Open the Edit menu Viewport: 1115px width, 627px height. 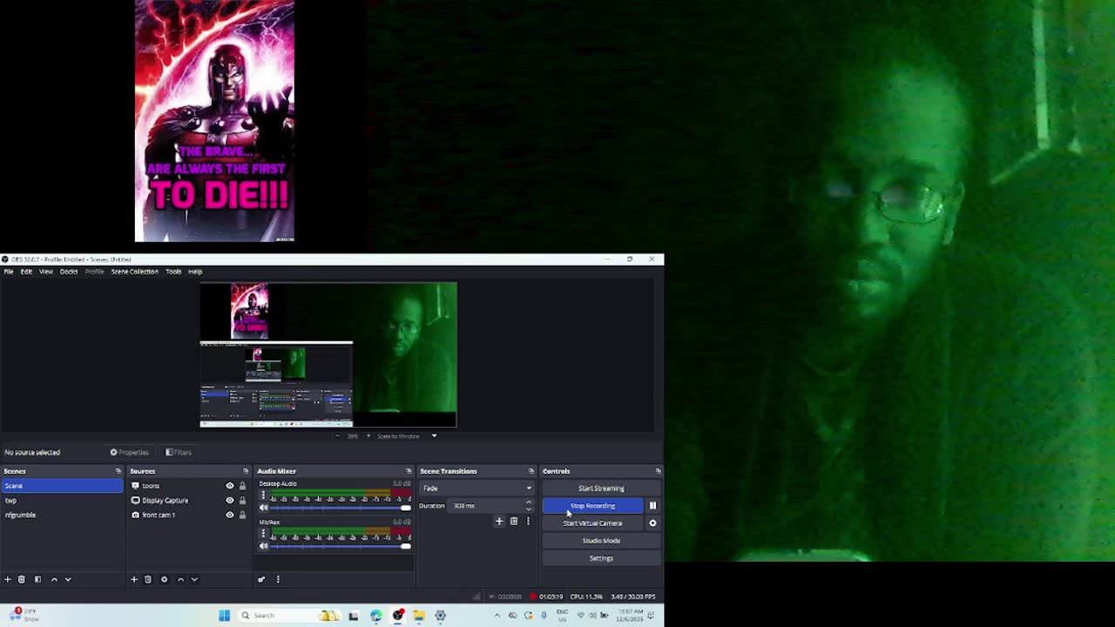[26, 272]
